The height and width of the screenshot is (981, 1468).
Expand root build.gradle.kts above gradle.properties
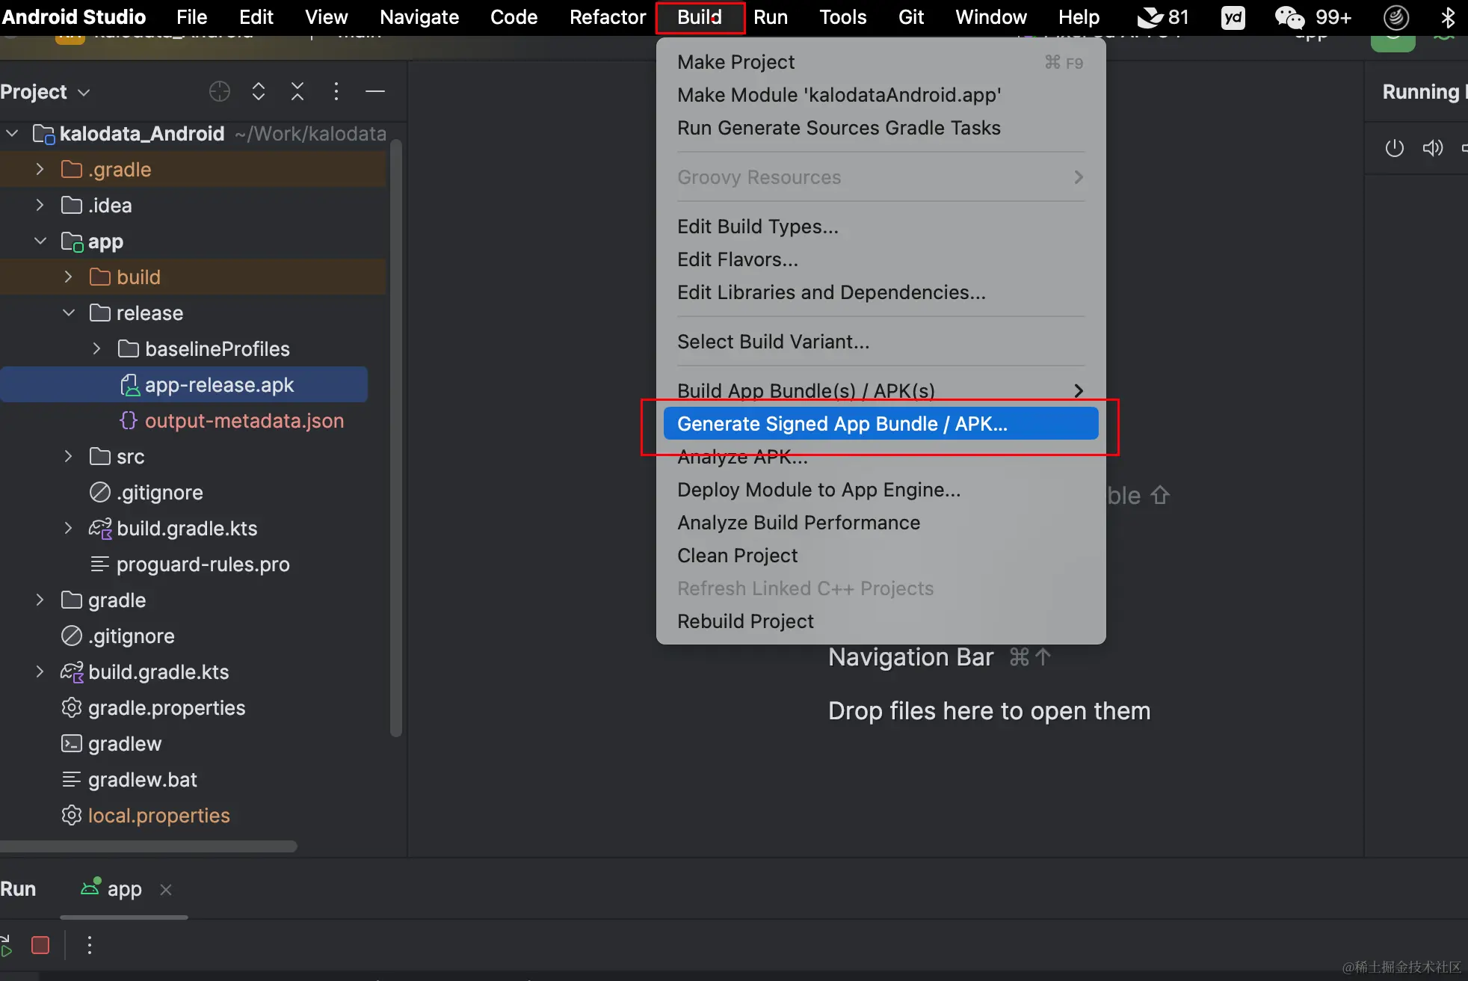tap(40, 672)
